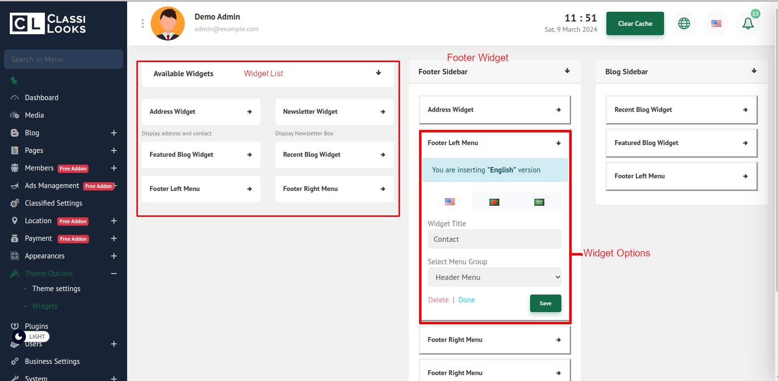Image resolution: width=778 pixels, height=381 pixels.
Task: Click the Widget Title input field
Action: pyautogui.click(x=494, y=239)
